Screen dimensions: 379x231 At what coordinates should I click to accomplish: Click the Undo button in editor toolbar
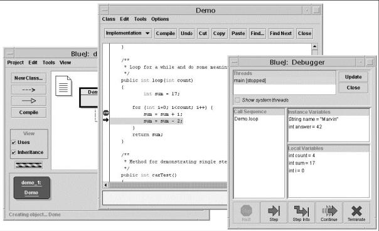click(x=186, y=33)
